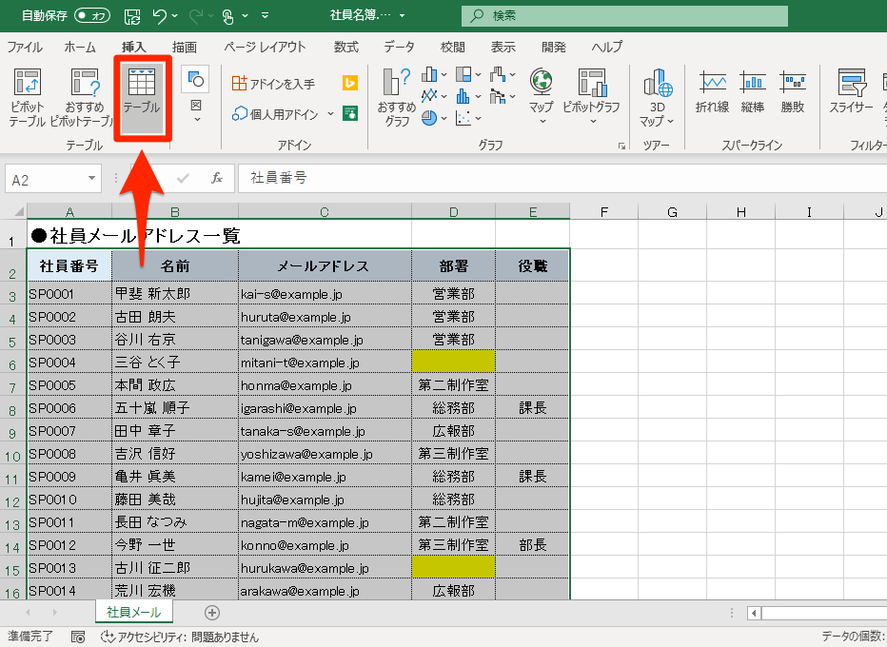Undo the last action

coord(160,16)
